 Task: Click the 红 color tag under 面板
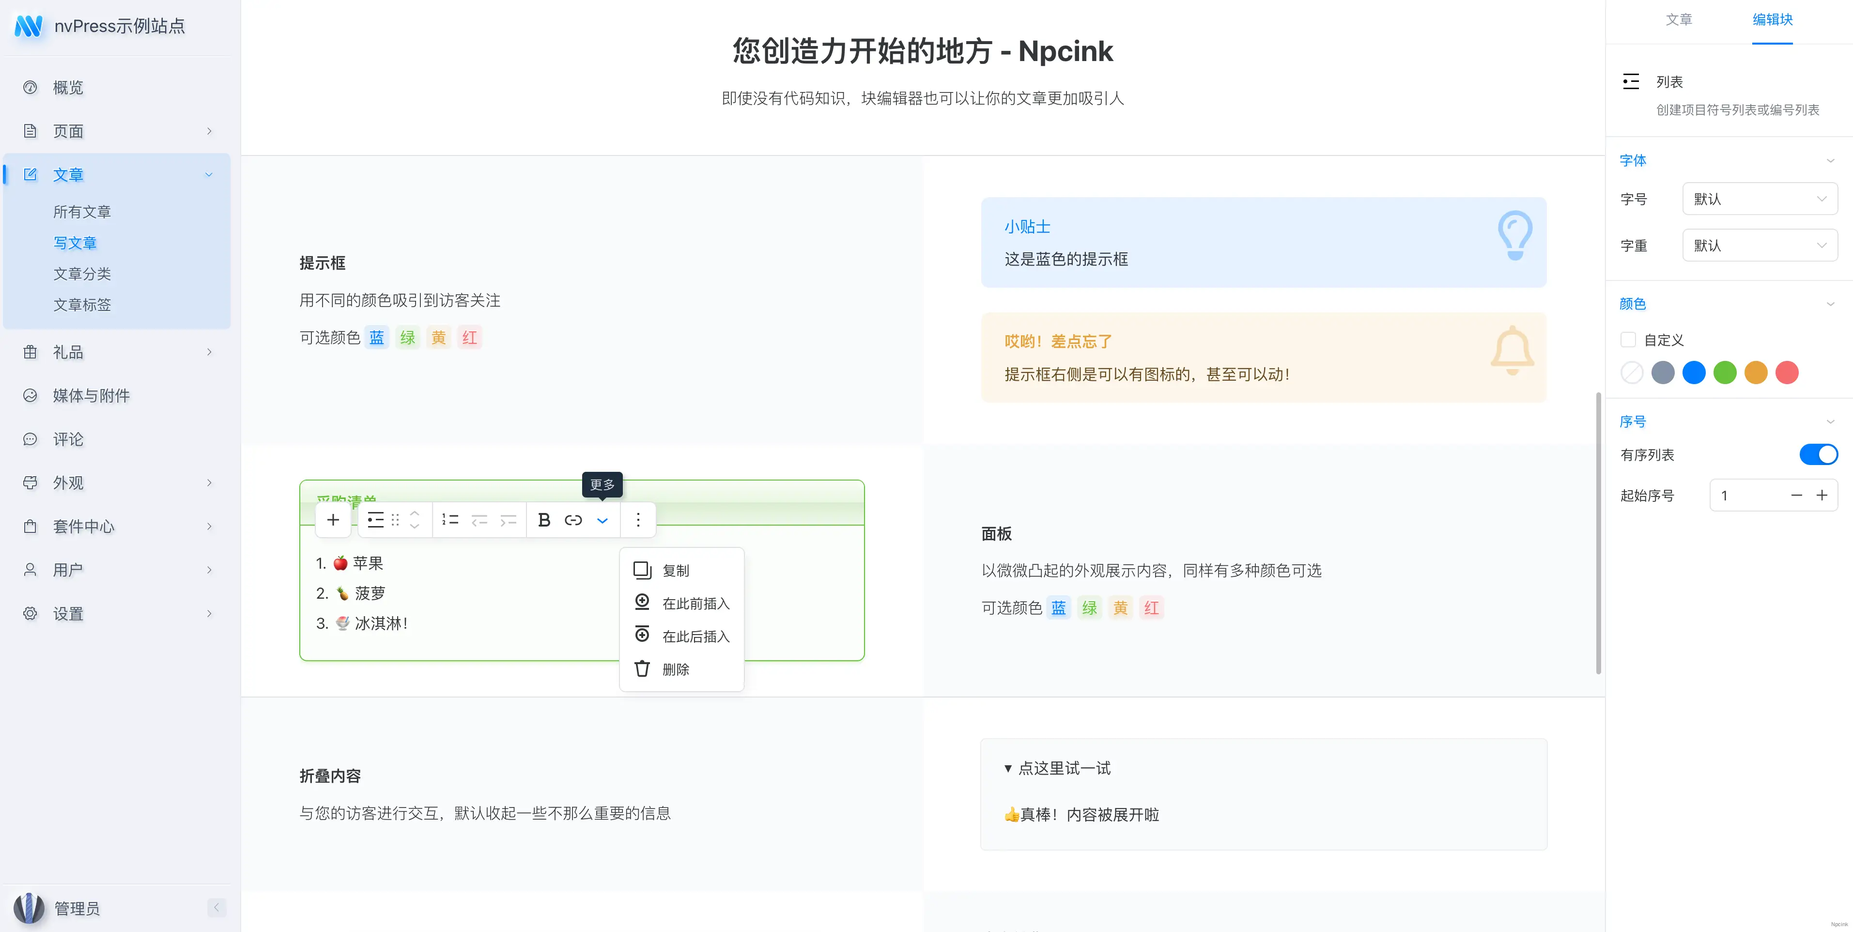pos(1152,608)
